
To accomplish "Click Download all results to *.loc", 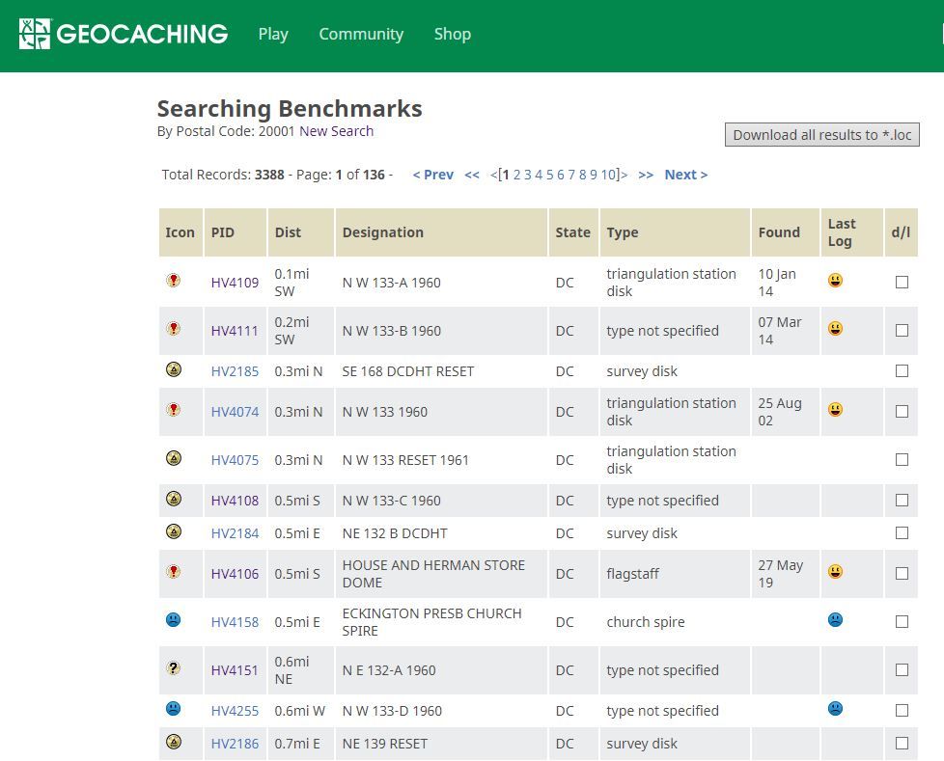I will (821, 135).
